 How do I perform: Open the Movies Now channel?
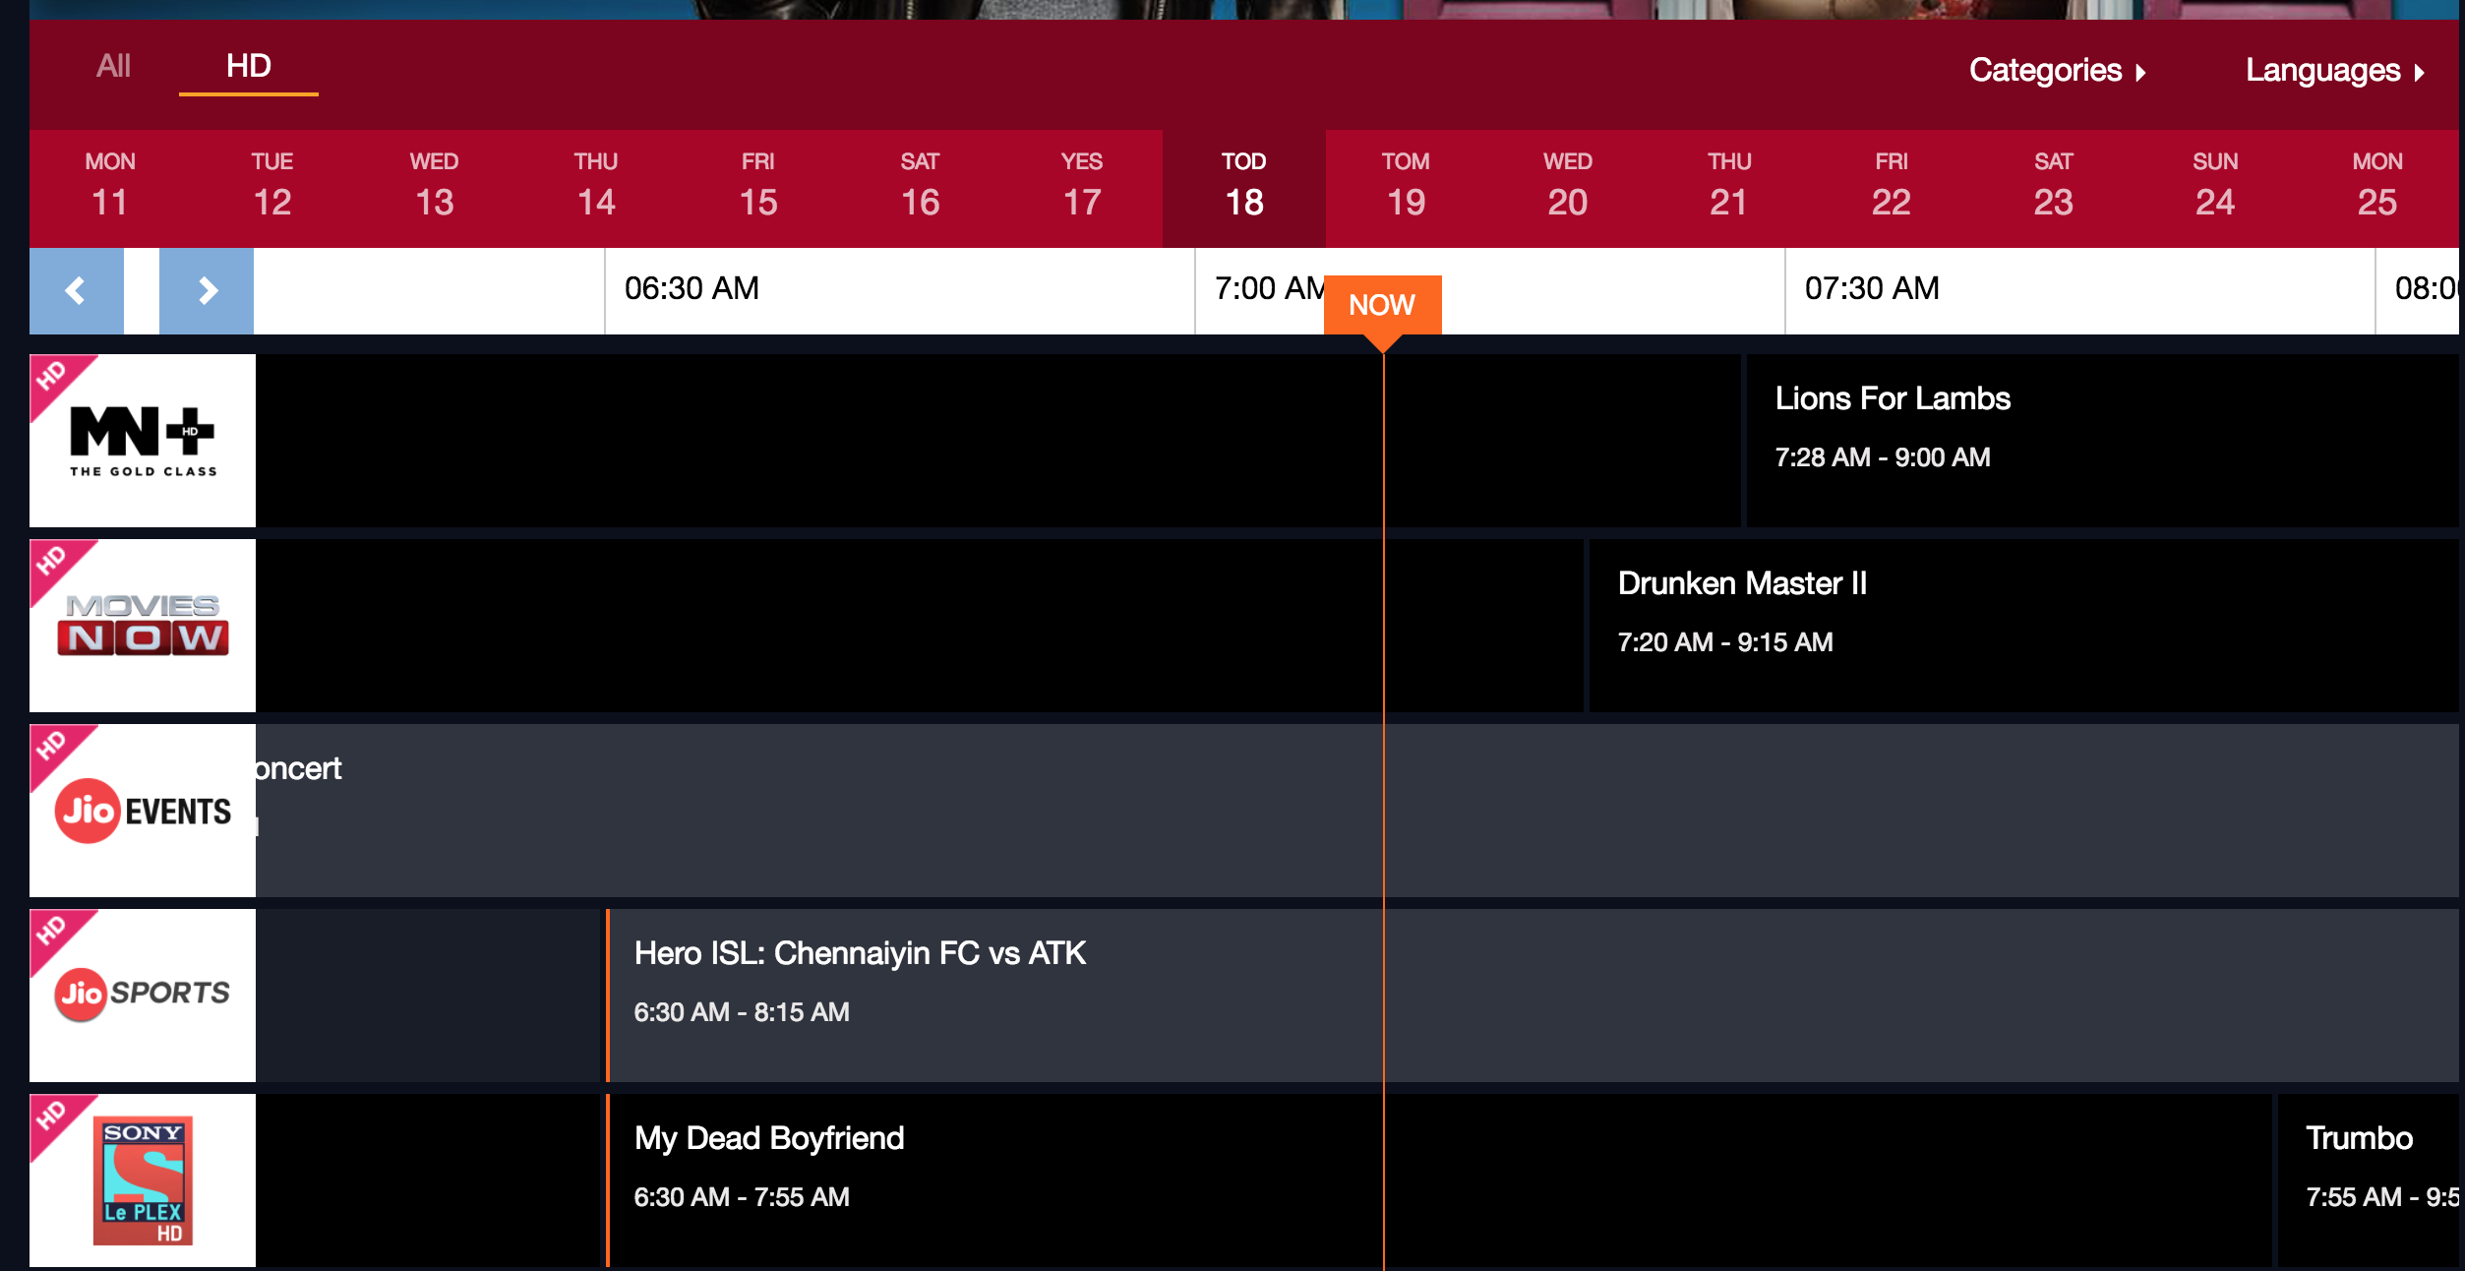click(142, 625)
